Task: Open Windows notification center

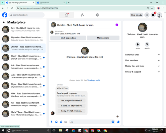Action: 162,130
